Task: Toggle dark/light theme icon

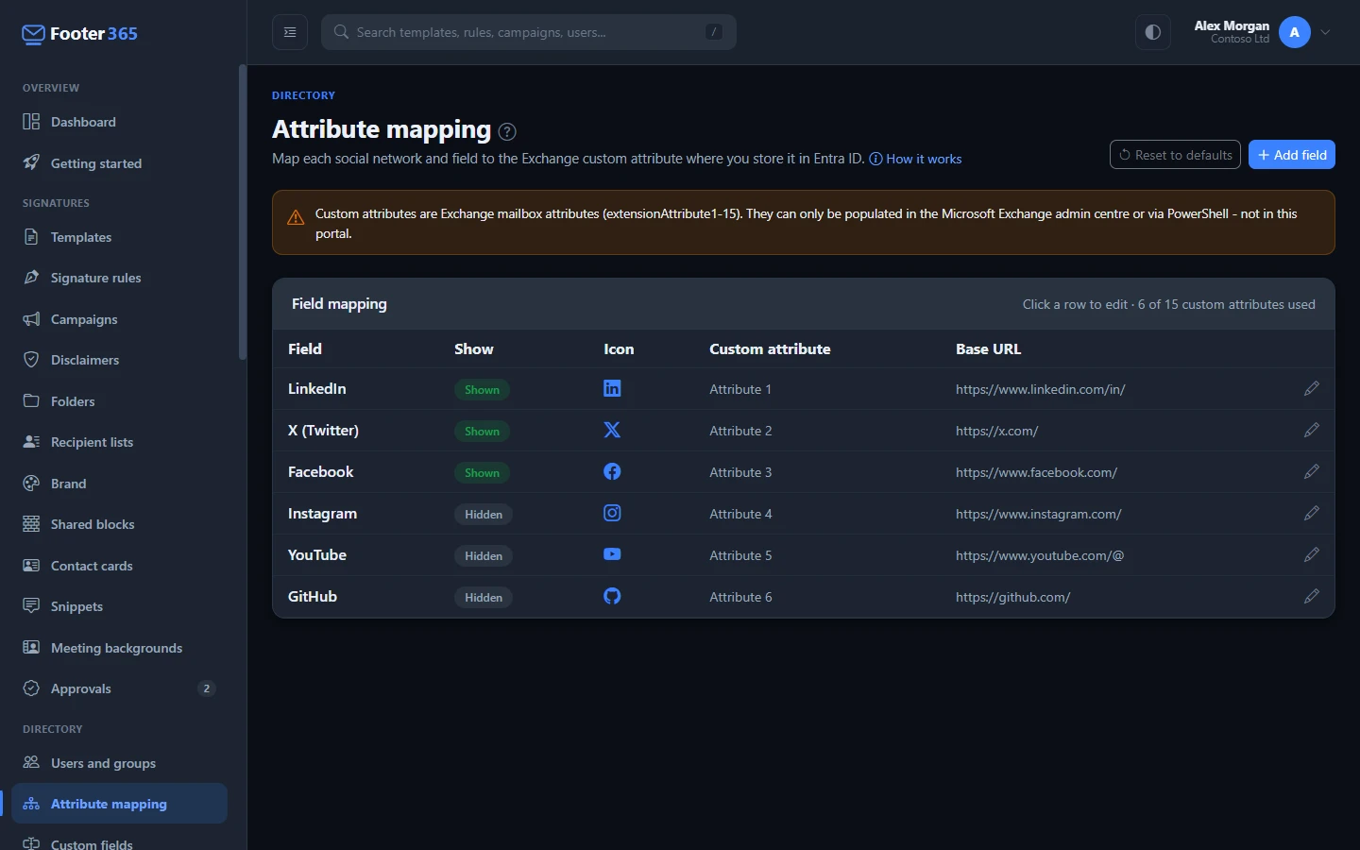Action: tap(1153, 32)
